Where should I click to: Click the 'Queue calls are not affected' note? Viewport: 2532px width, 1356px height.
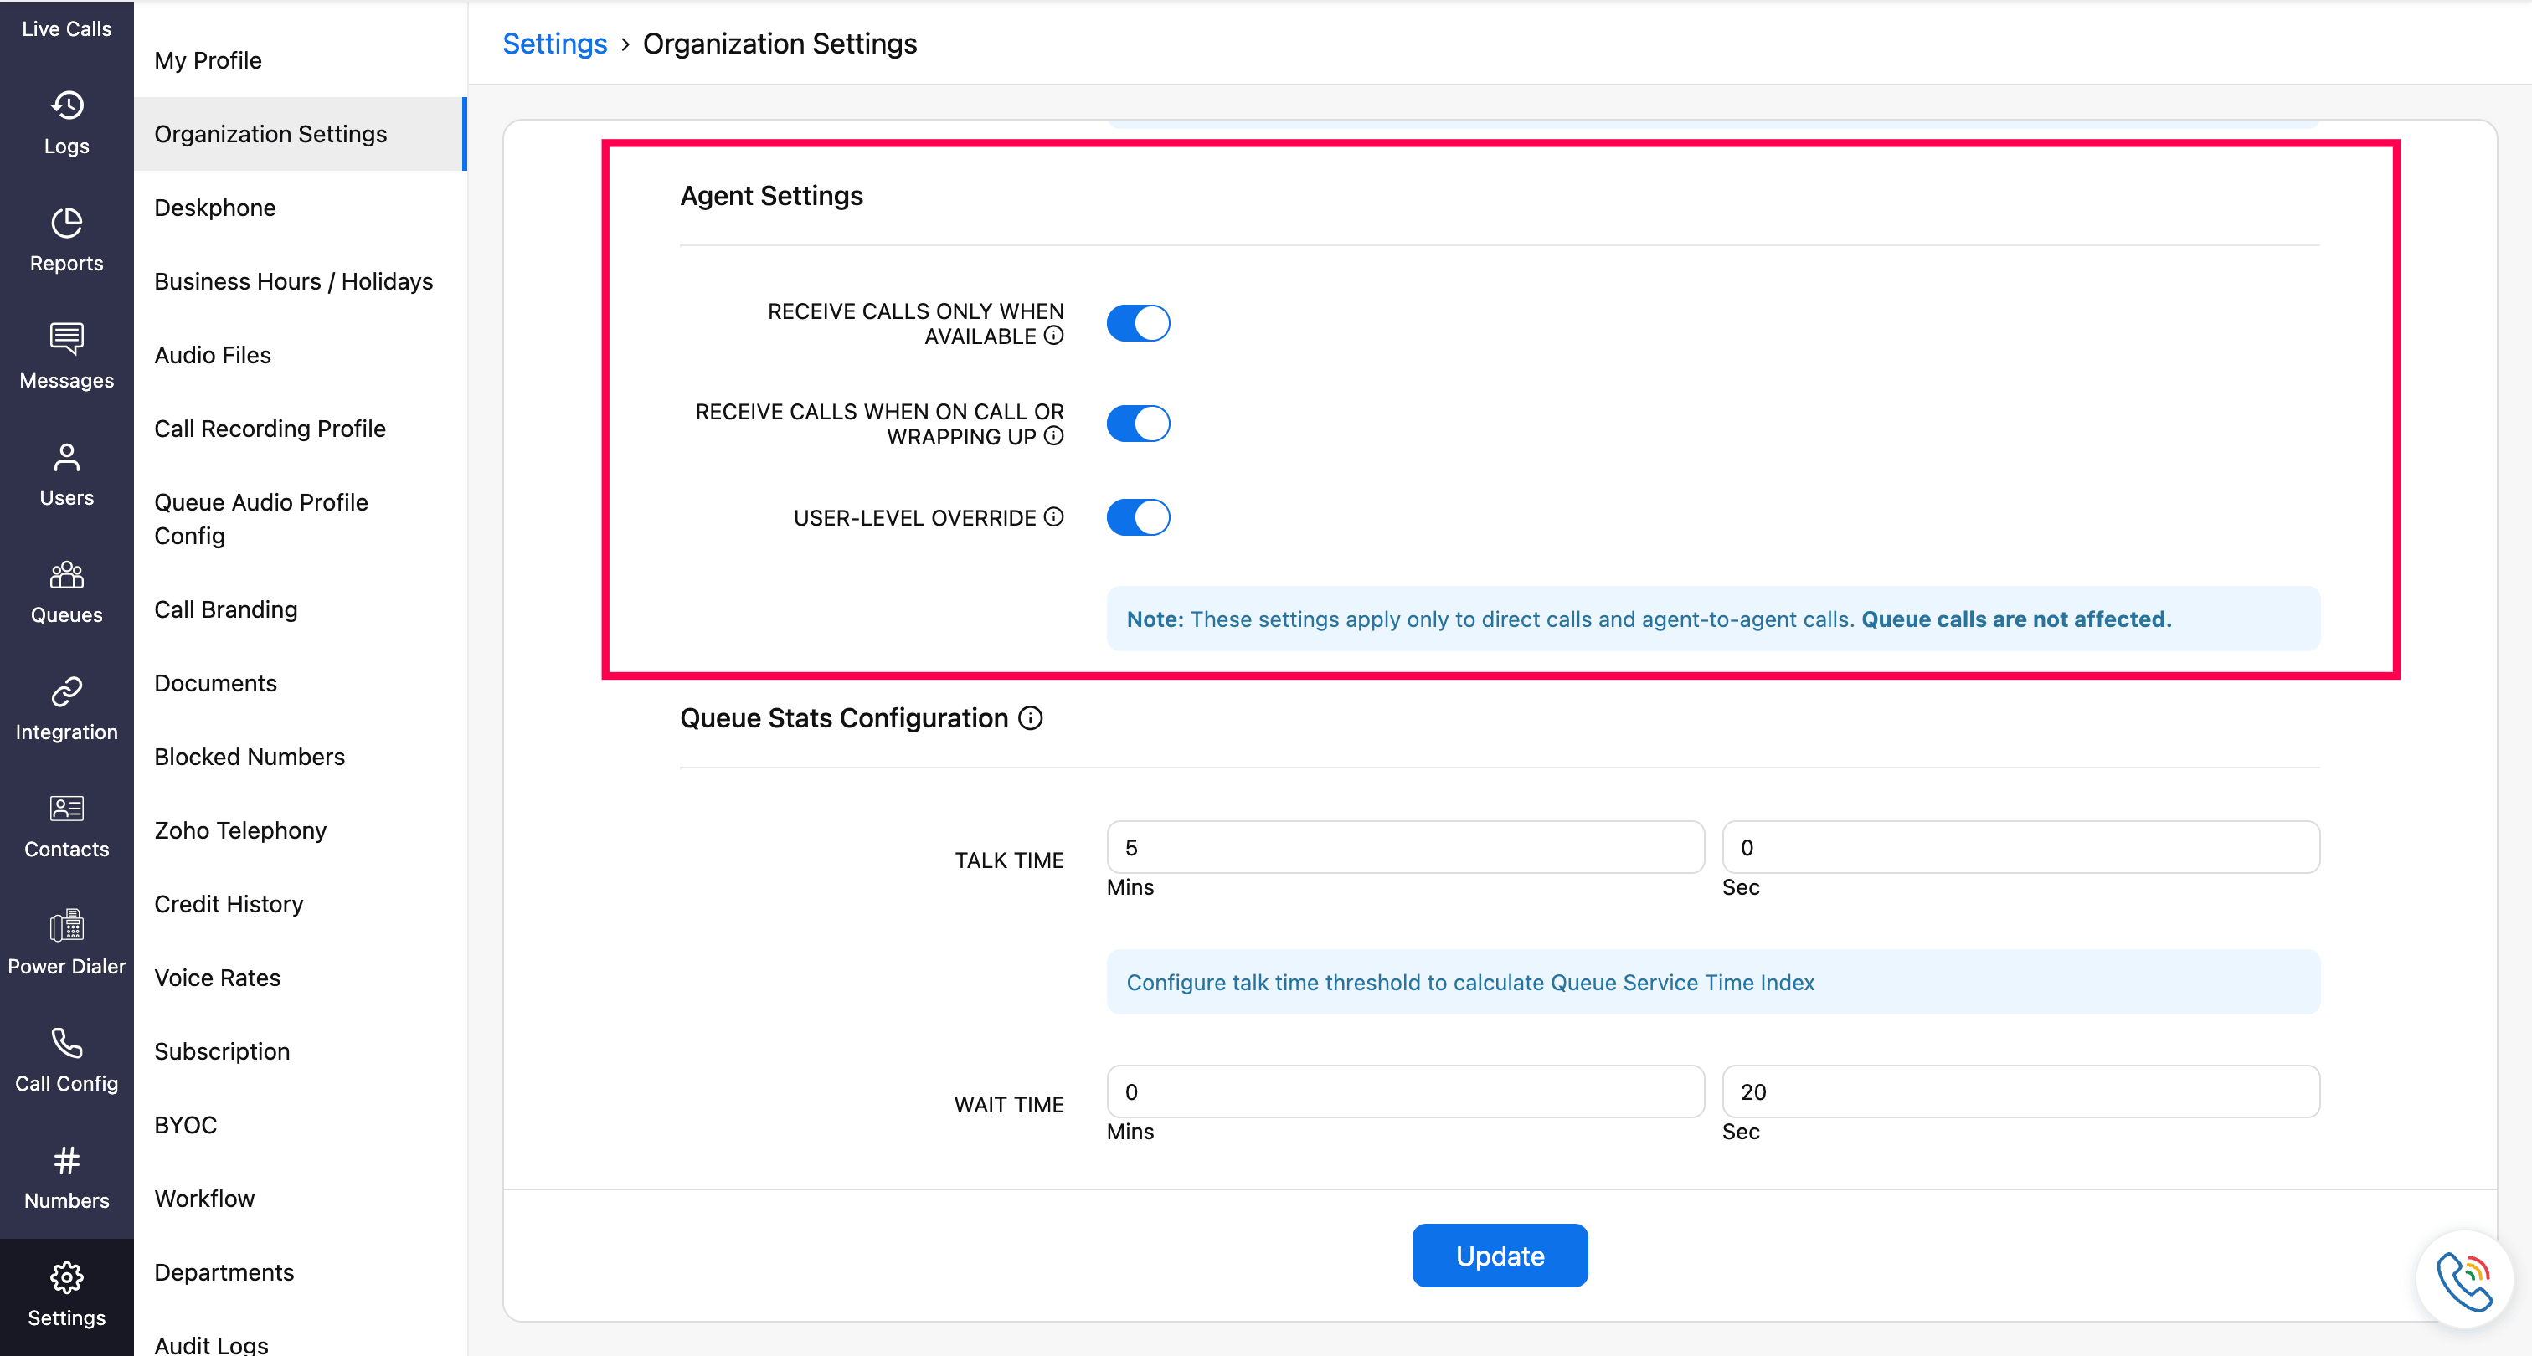(2016, 619)
